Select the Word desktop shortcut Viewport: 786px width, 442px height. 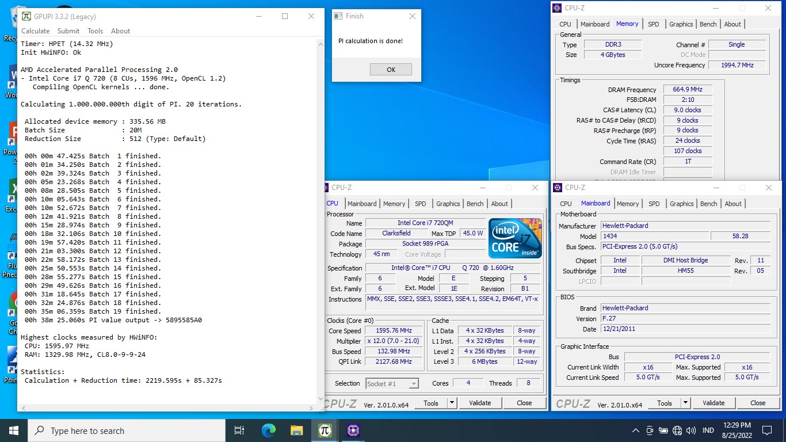12,82
